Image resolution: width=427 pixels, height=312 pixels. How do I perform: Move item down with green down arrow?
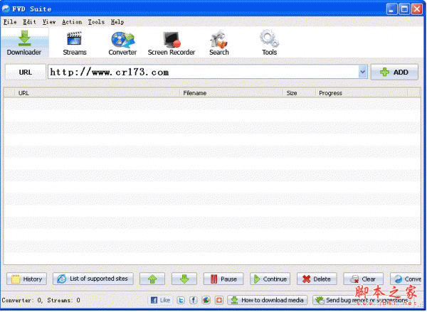(x=184, y=279)
